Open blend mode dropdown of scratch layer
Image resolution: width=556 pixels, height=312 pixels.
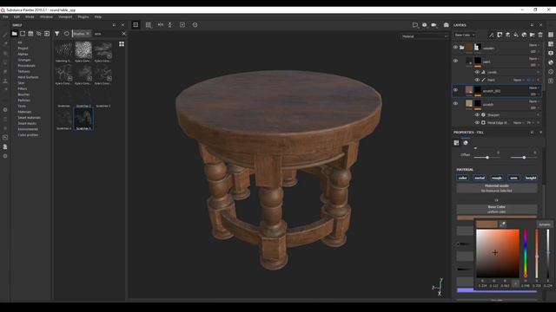pyautogui.click(x=534, y=101)
